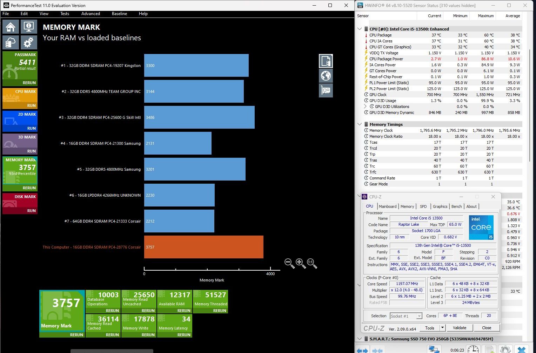This screenshot has height=353, width=536.
Task: Open the System Information monitor icon
Action: [29, 27]
